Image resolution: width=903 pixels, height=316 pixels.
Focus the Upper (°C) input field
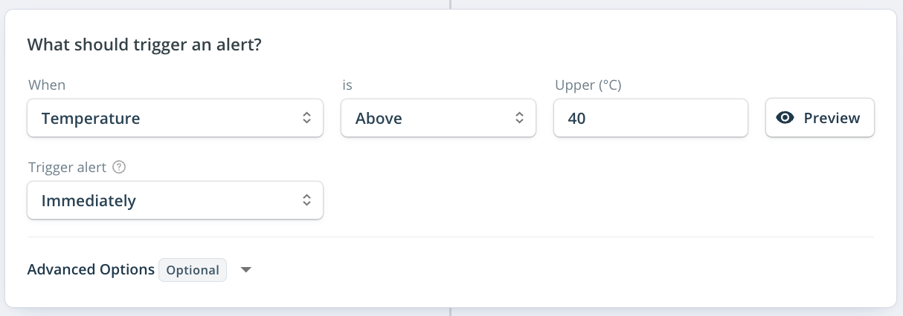coord(651,118)
